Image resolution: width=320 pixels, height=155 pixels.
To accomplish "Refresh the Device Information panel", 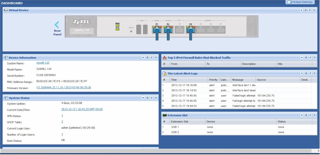I will pos(152,57).
